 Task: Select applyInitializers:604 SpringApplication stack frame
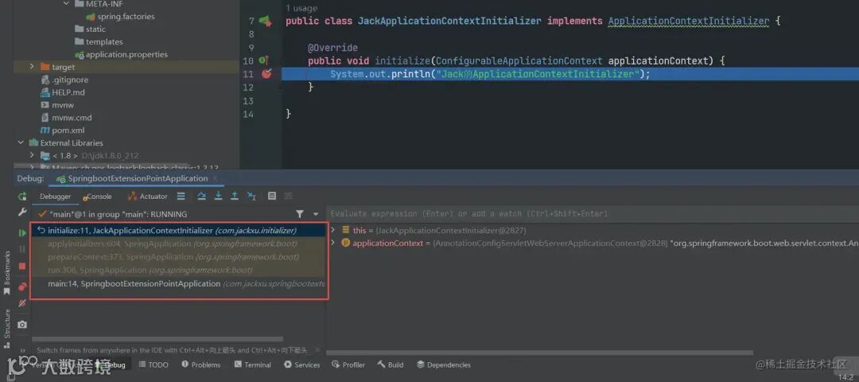coord(179,244)
